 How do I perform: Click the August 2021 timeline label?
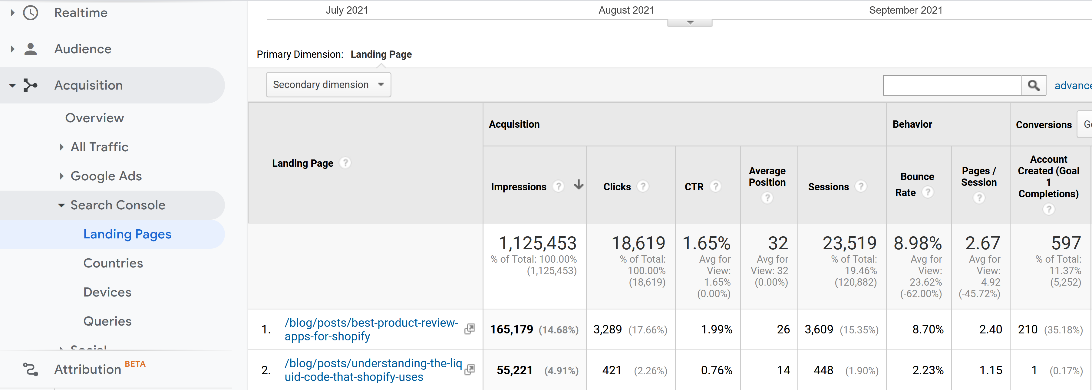pyautogui.click(x=626, y=10)
